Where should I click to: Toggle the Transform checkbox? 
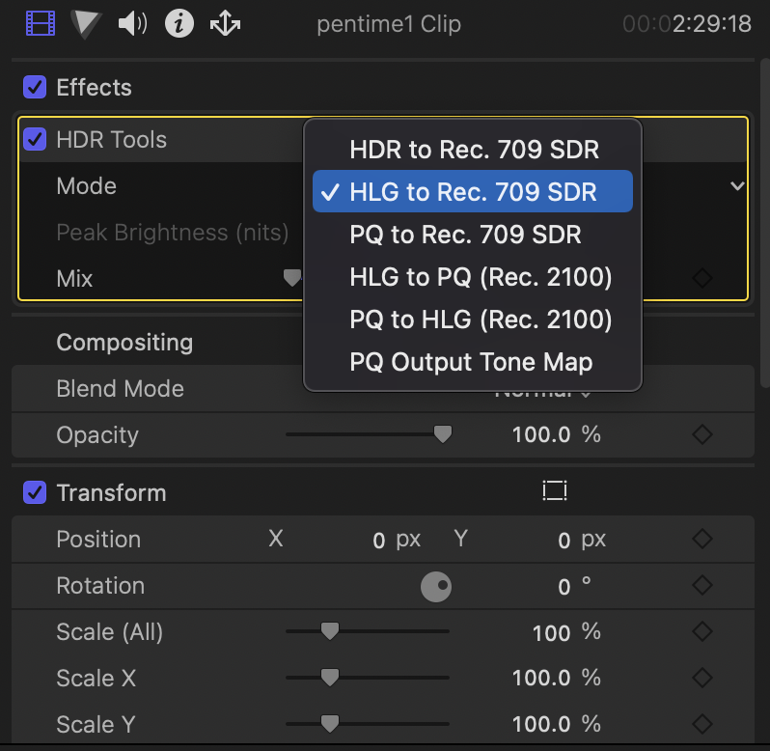point(35,492)
